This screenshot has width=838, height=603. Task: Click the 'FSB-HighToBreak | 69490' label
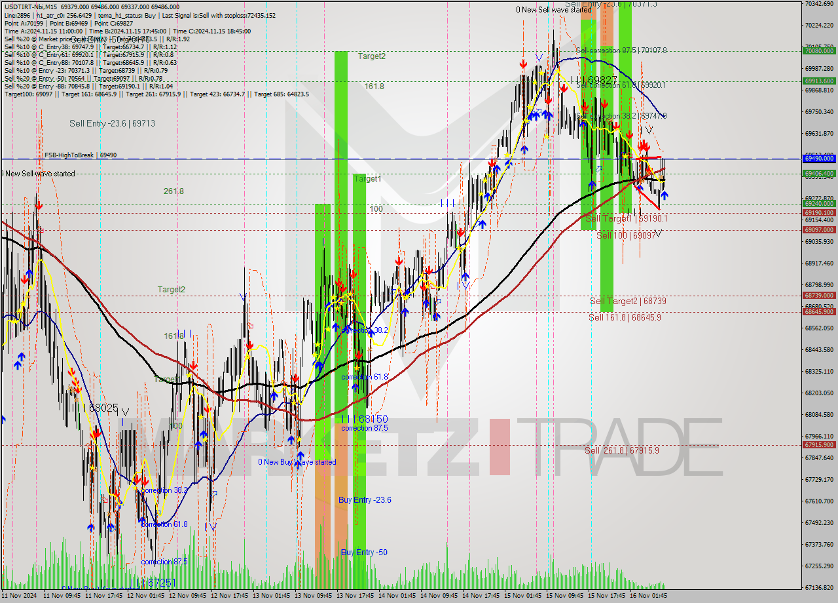[x=81, y=155]
